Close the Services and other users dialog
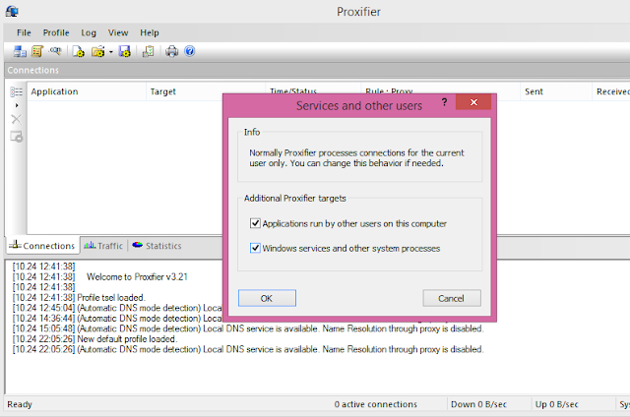The height and width of the screenshot is (417, 630). [x=473, y=102]
